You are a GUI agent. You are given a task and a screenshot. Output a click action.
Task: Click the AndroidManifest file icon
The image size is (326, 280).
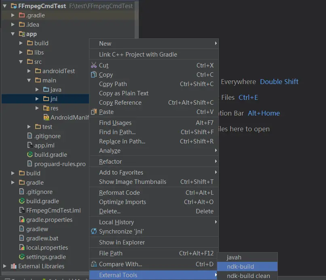click(x=46, y=117)
